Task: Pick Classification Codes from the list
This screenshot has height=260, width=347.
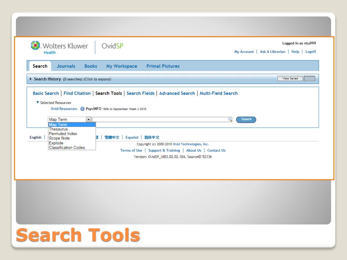Action: pyautogui.click(x=72, y=148)
